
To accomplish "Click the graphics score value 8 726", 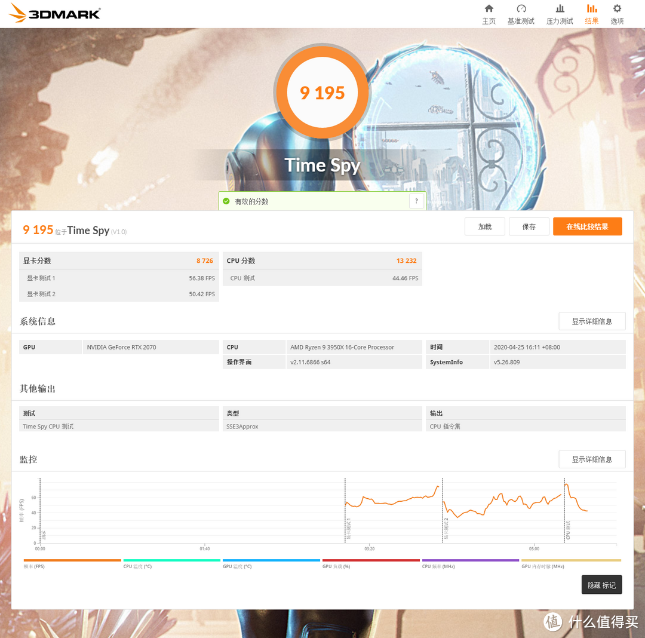I will tap(204, 261).
